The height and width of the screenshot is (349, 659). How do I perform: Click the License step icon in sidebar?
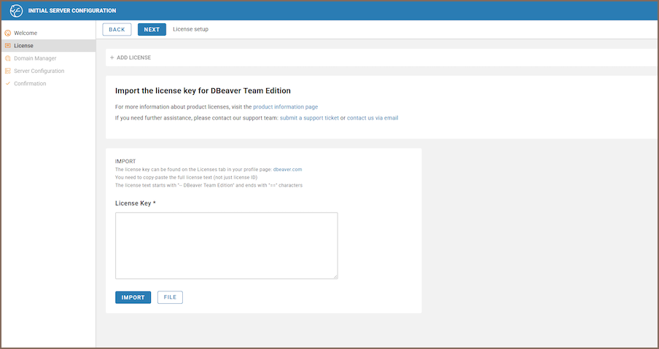coord(8,46)
